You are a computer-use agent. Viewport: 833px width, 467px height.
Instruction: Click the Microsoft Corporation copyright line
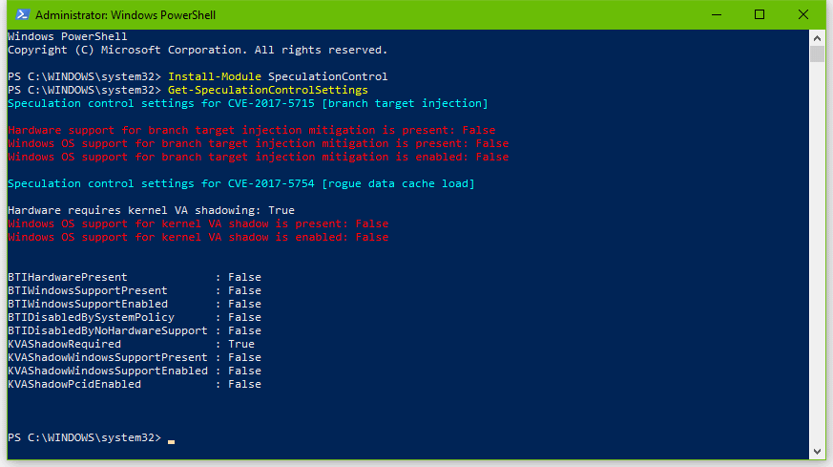[x=198, y=50]
